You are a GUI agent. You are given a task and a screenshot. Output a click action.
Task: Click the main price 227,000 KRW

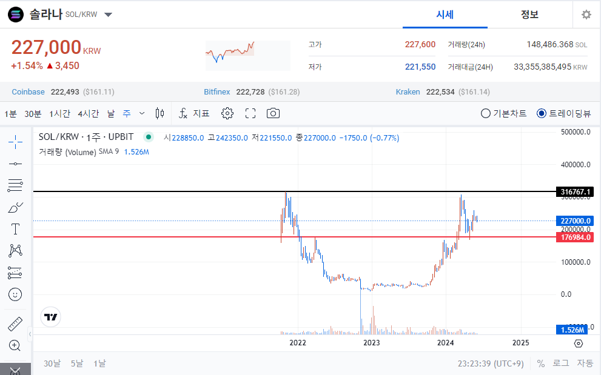point(56,47)
